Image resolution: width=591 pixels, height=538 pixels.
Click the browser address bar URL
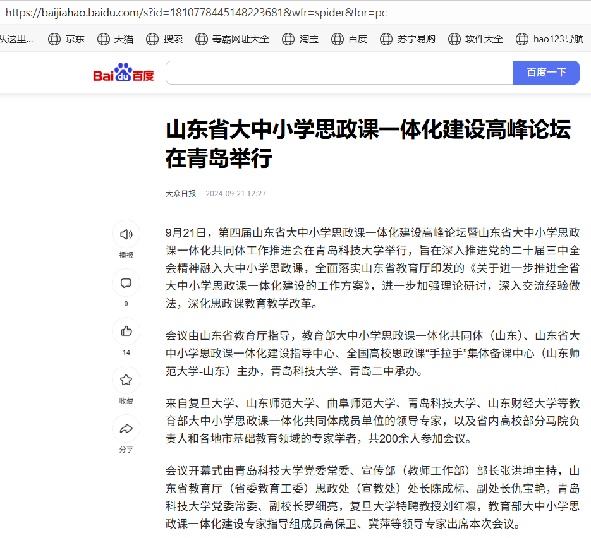pos(196,13)
